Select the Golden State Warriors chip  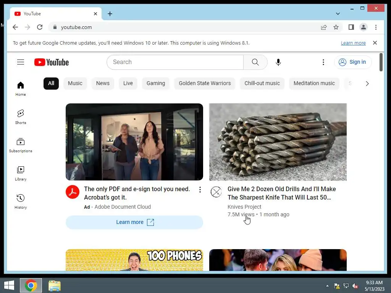(x=205, y=83)
